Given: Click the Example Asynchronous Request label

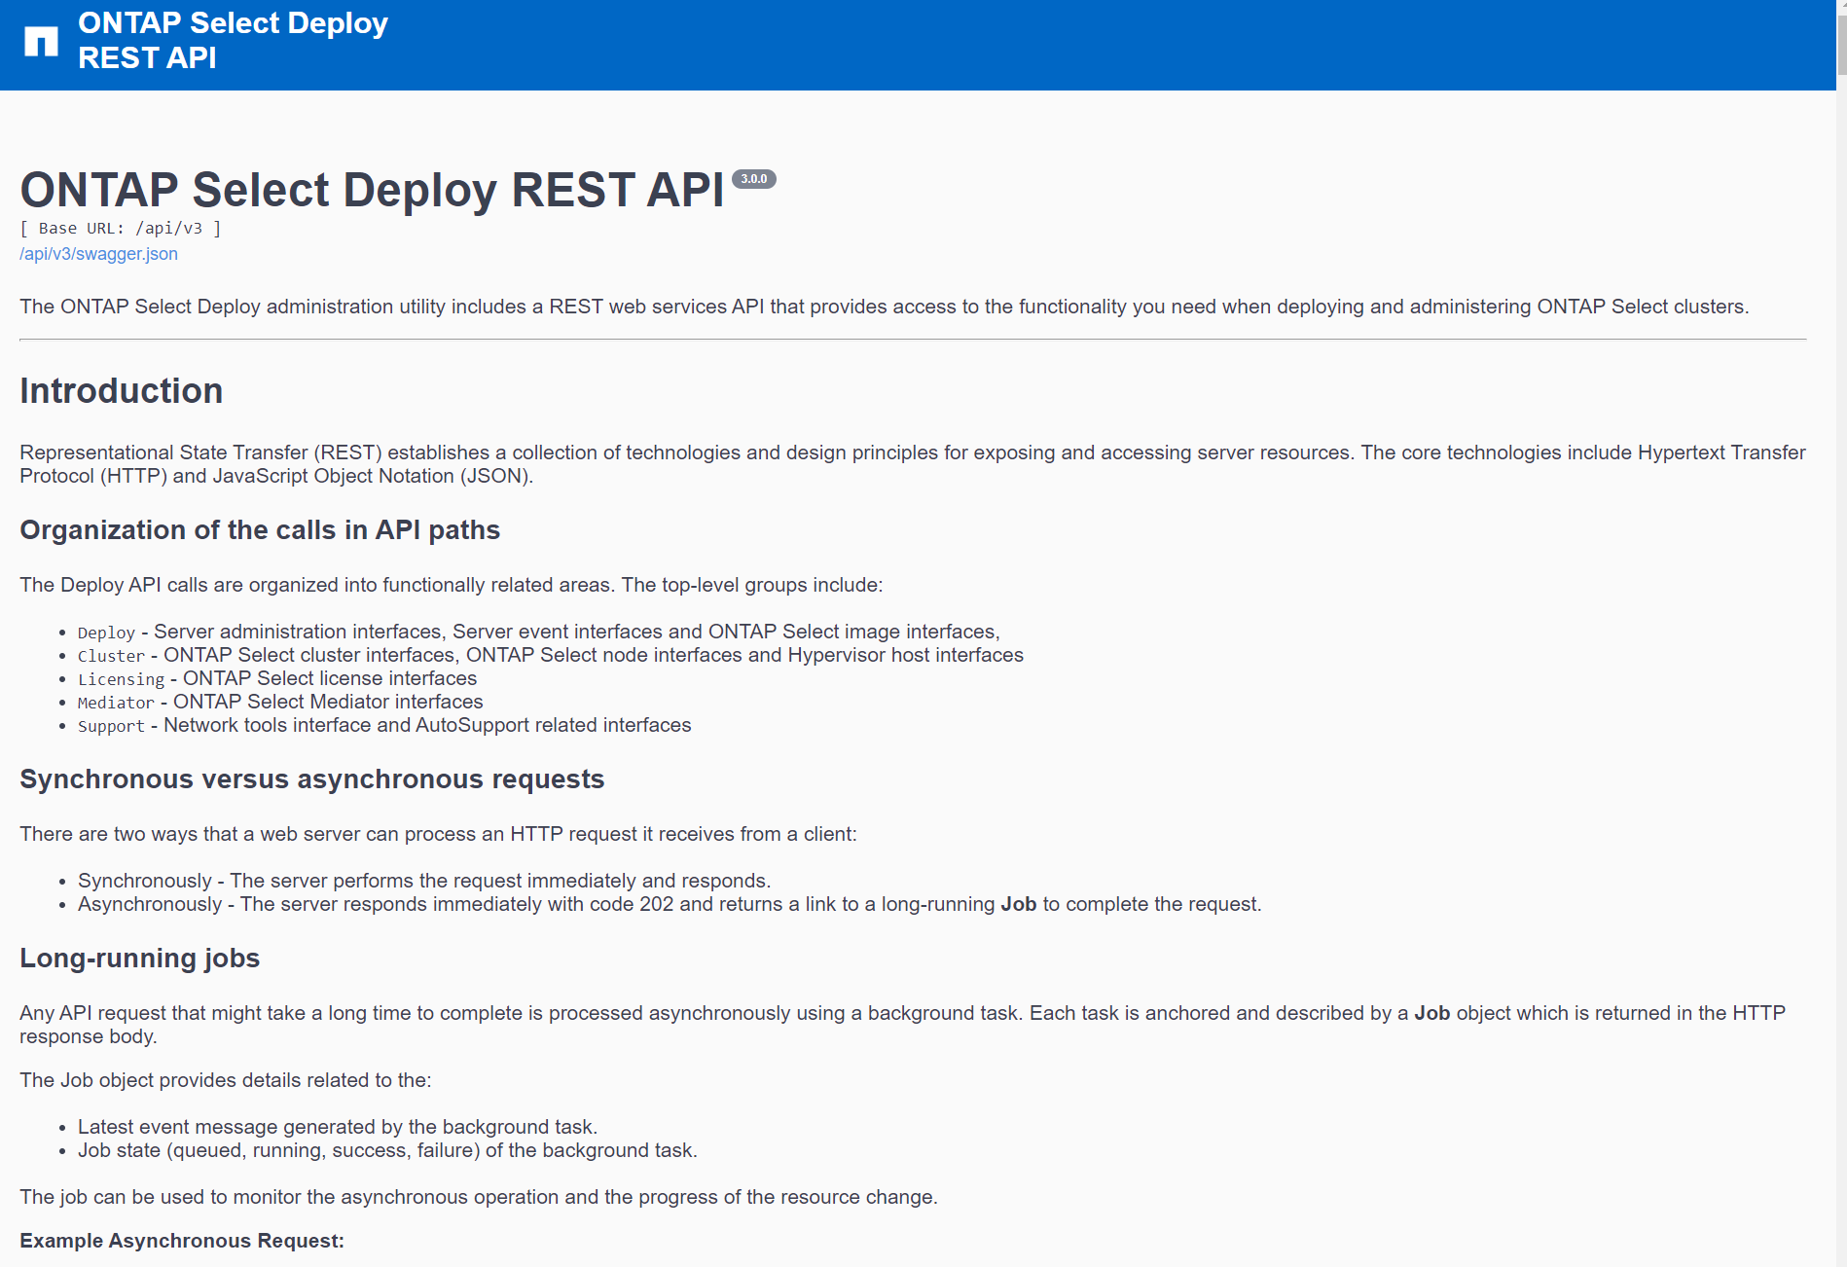Looking at the screenshot, I should click(x=181, y=1241).
